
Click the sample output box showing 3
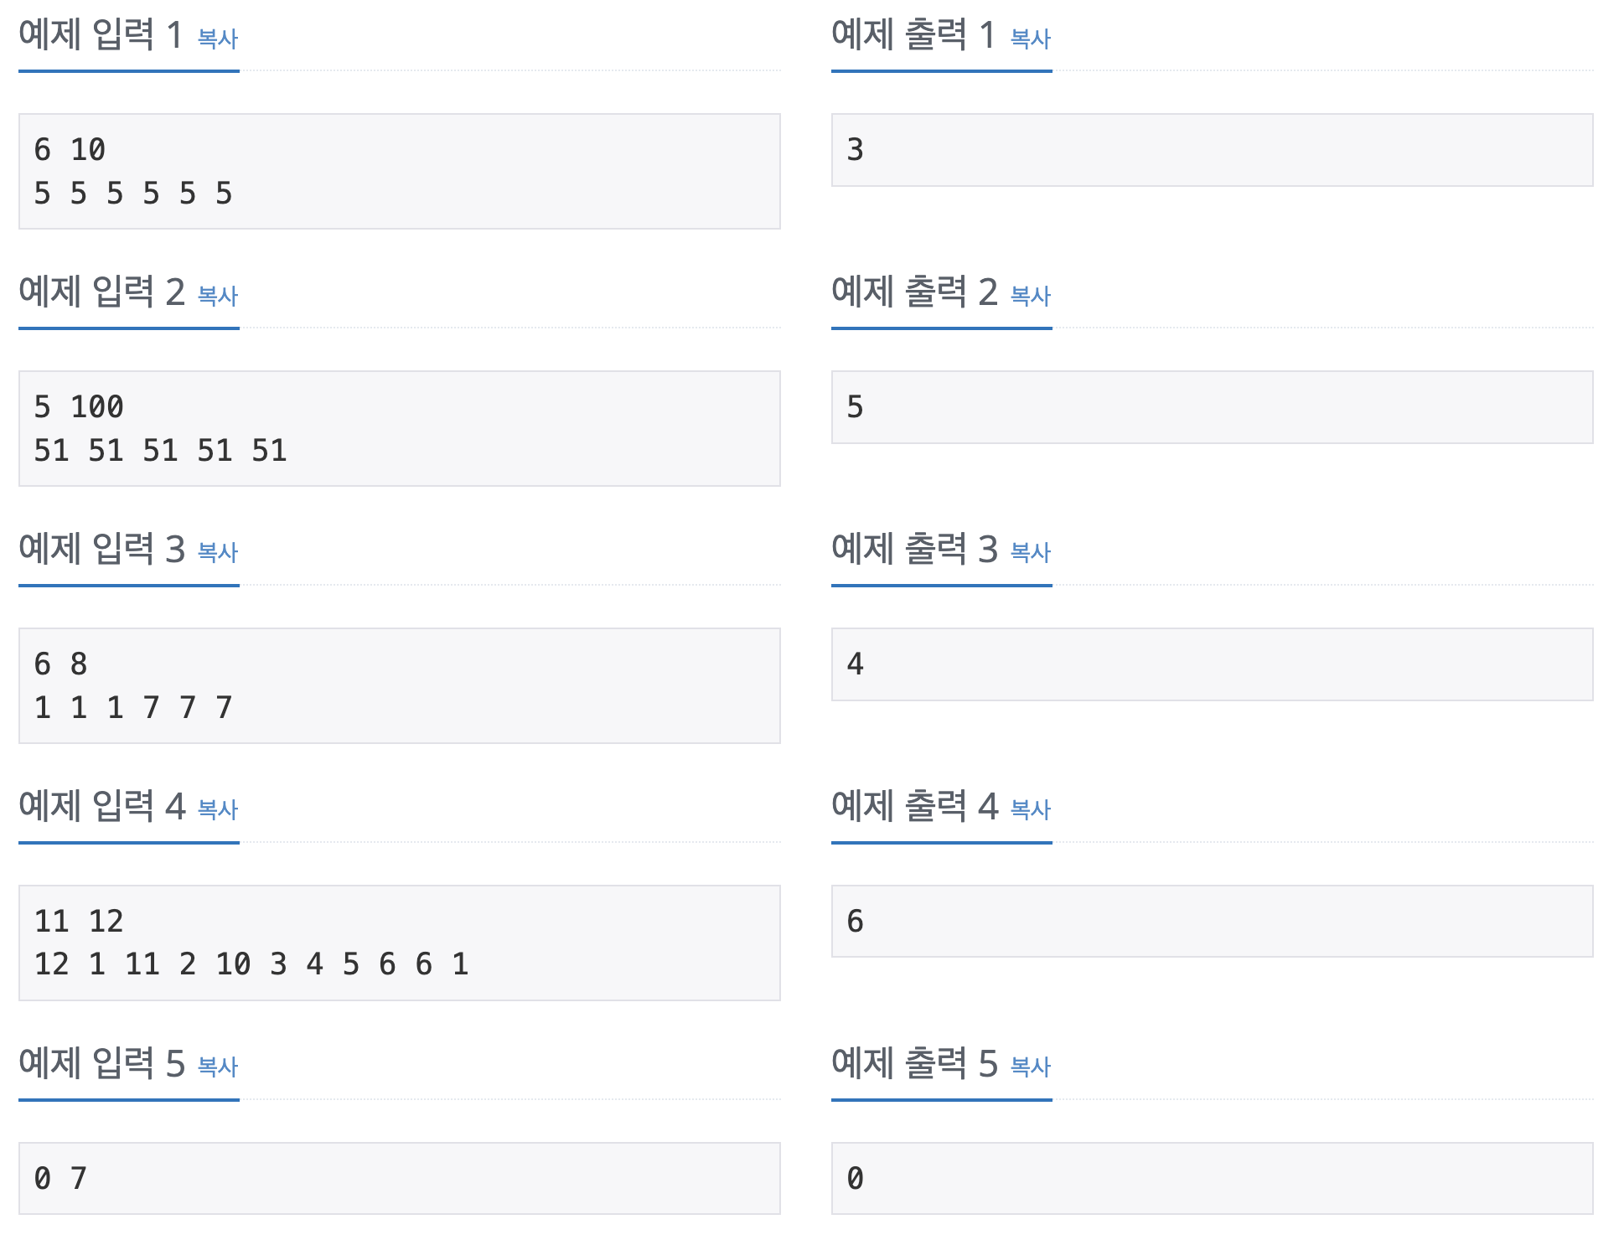pos(1211,150)
